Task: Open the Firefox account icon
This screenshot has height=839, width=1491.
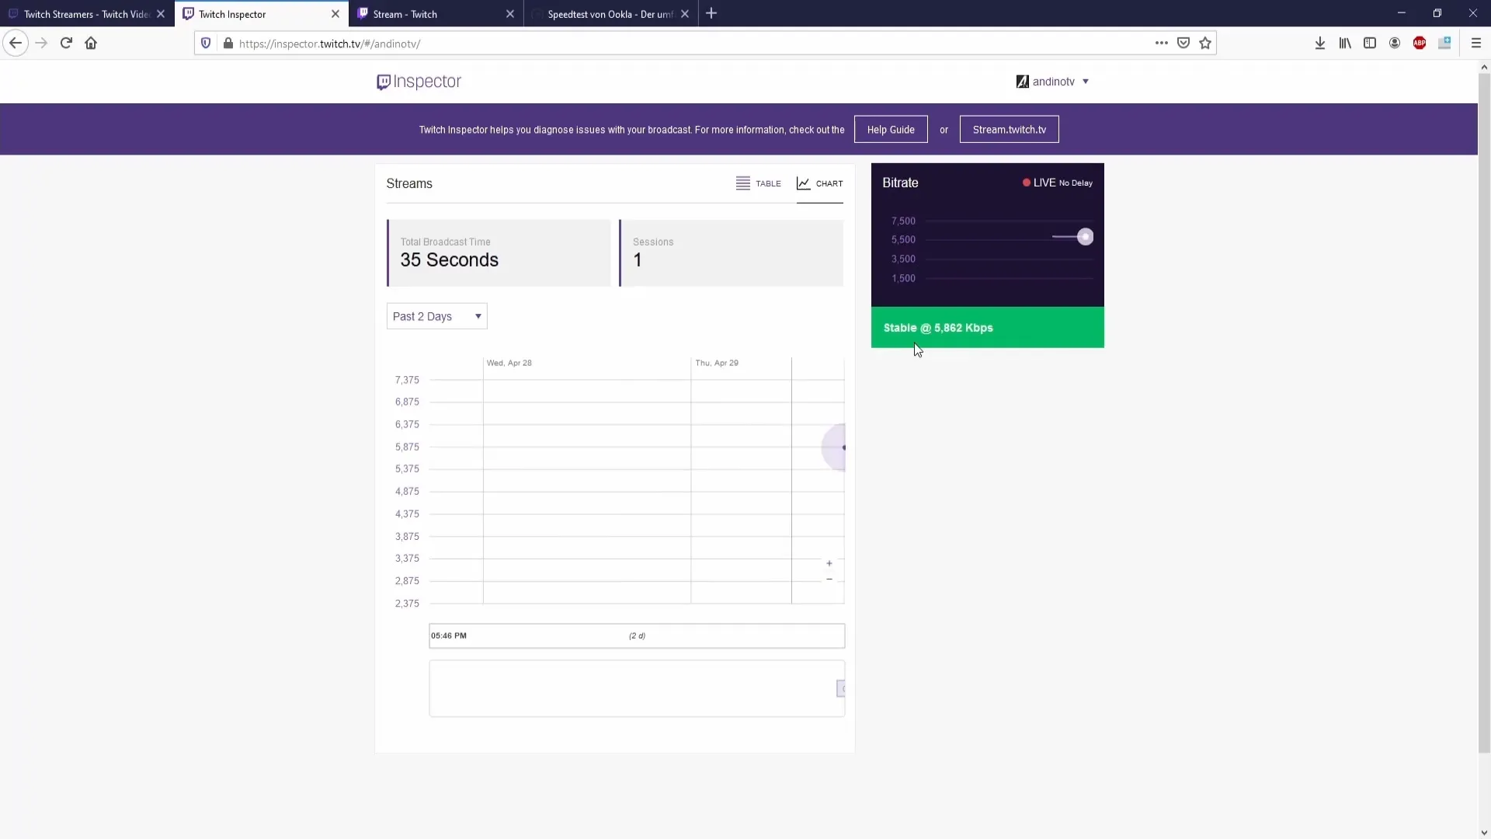Action: 1395,44
